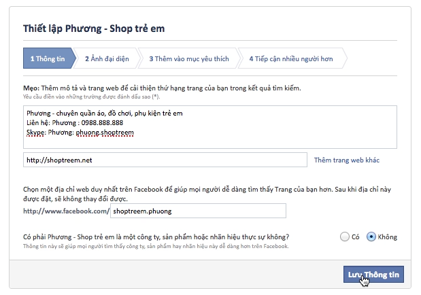Viewport: 421px width, 295px height.
Task: Click the "http://www.facebook.com/" prefix label
Action: (x=67, y=211)
